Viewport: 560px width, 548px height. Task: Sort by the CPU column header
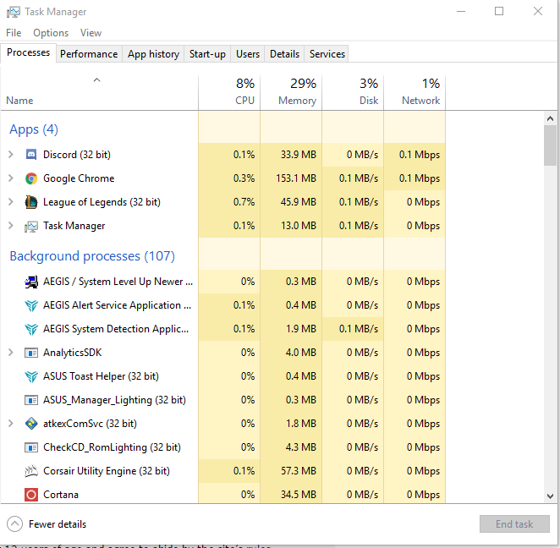coord(229,92)
